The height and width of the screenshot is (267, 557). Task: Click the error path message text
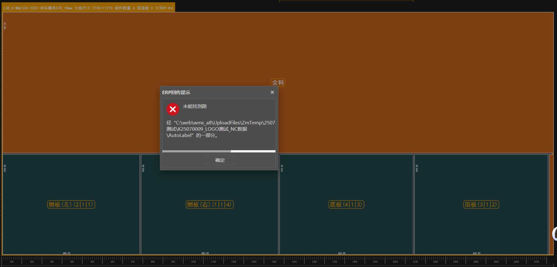pyautogui.click(x=221, y=129)
